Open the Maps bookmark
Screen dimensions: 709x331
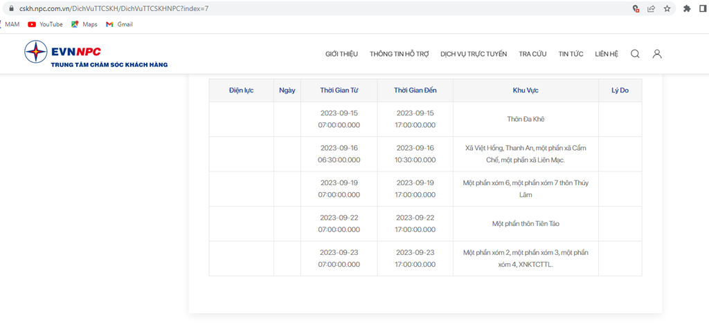point(84,24)
